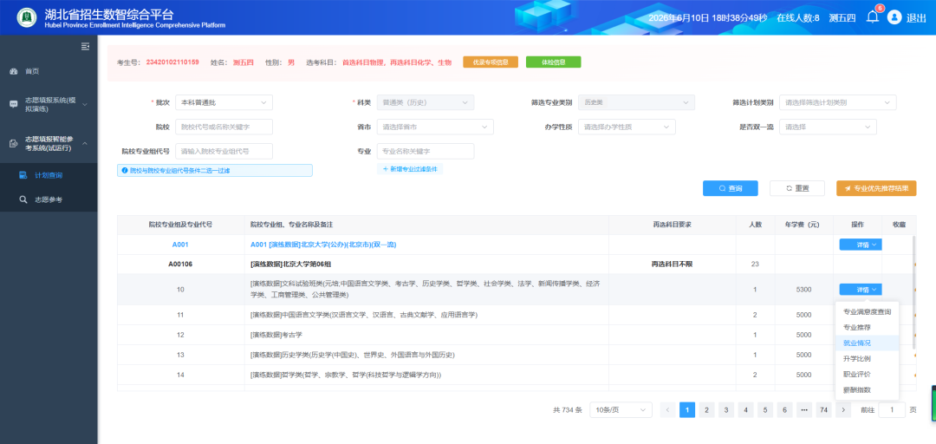Go to the previous page arrow
The image size is (936, 444).
(x=668, y=410)
